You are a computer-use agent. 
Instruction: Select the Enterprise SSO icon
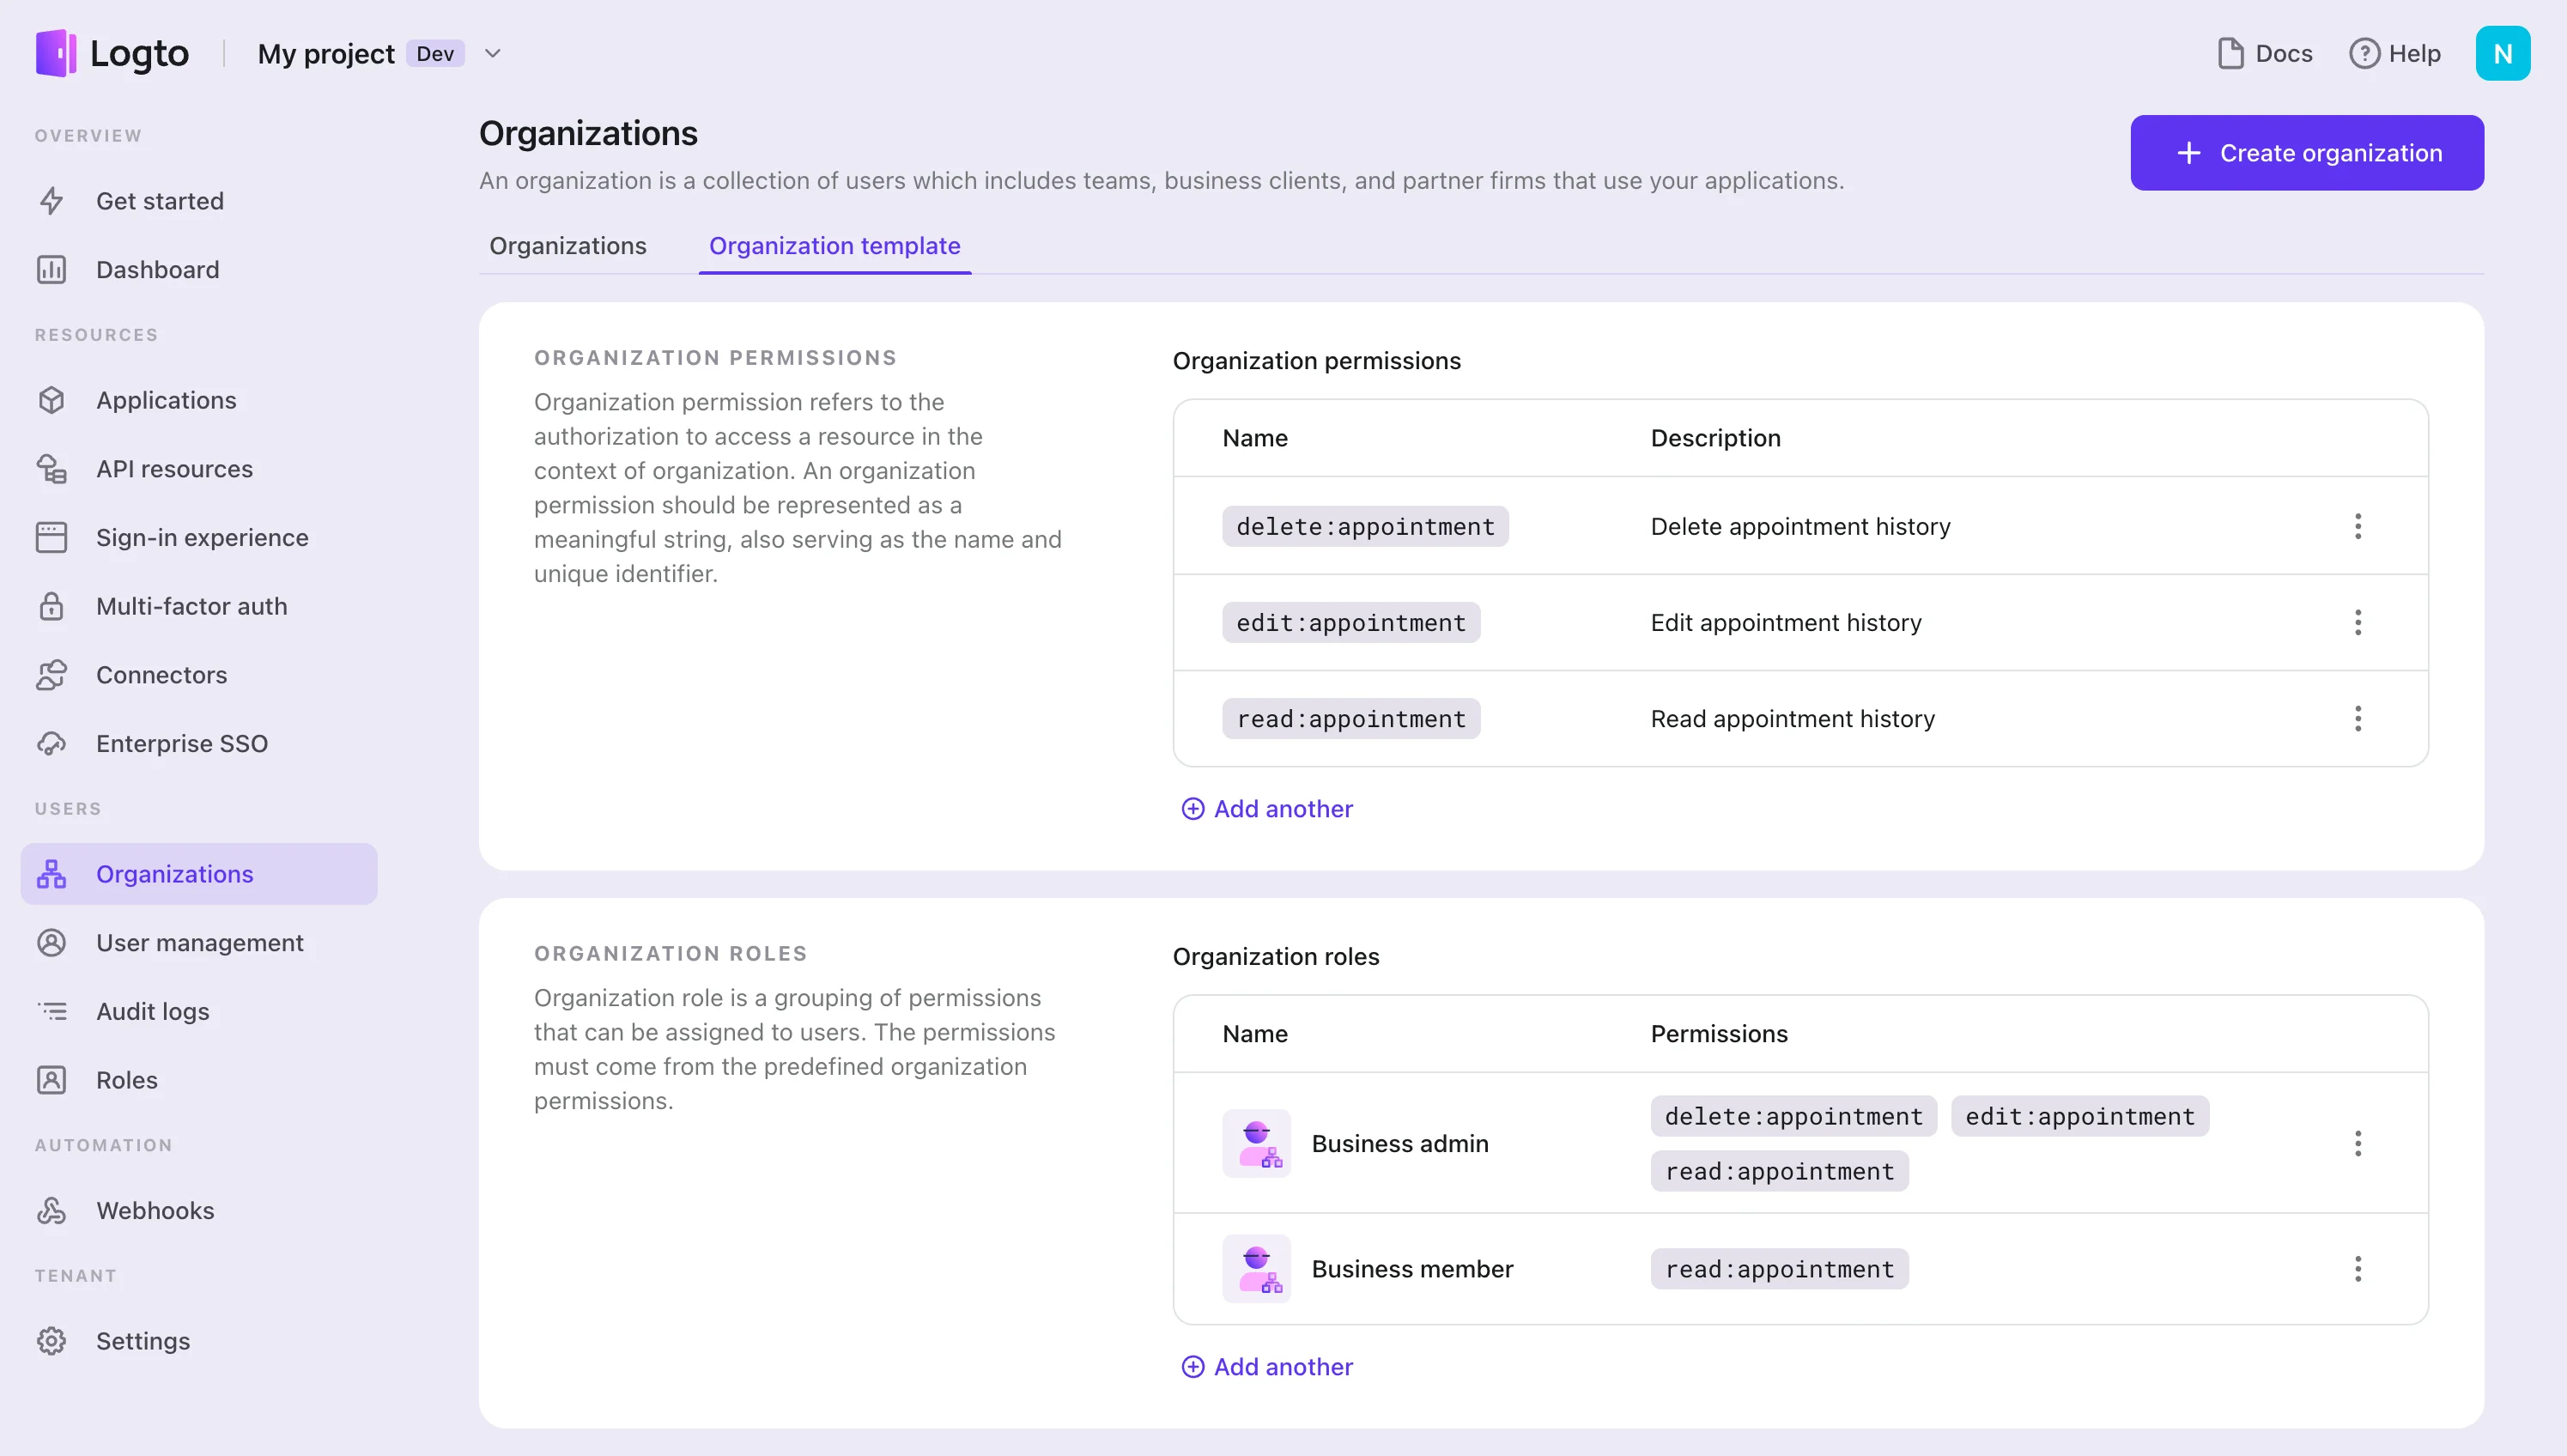click(52, 743)
